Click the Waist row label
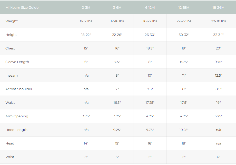 point(10,102)
